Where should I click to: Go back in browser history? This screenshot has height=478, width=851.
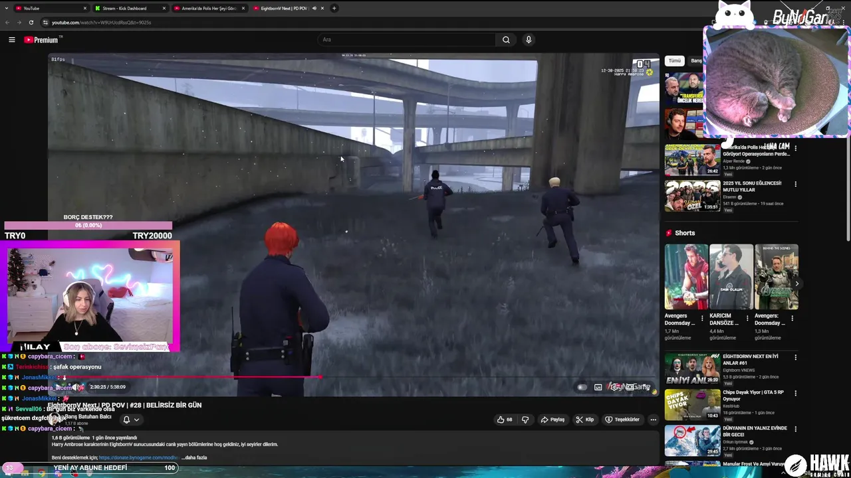(7, 22)
